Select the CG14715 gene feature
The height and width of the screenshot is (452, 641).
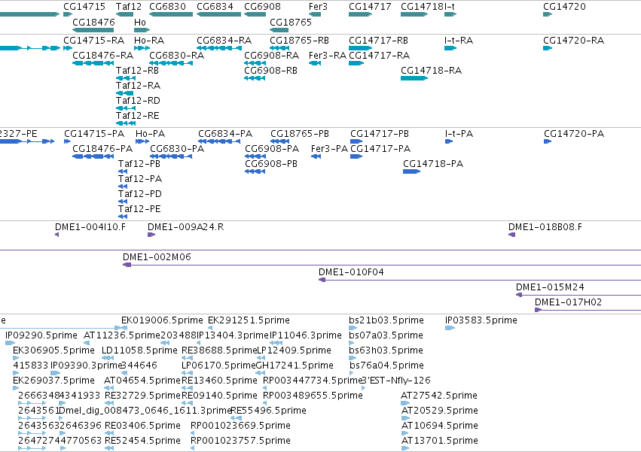click(68, 14)
